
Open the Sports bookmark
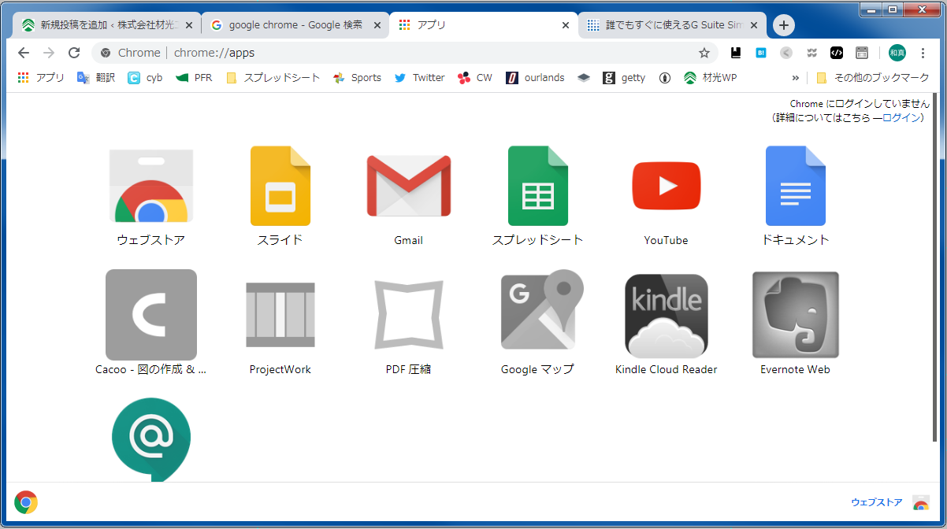point(357,78)
